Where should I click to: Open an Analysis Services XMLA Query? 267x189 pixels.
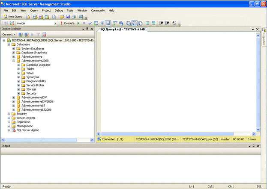tap(47, 17)
